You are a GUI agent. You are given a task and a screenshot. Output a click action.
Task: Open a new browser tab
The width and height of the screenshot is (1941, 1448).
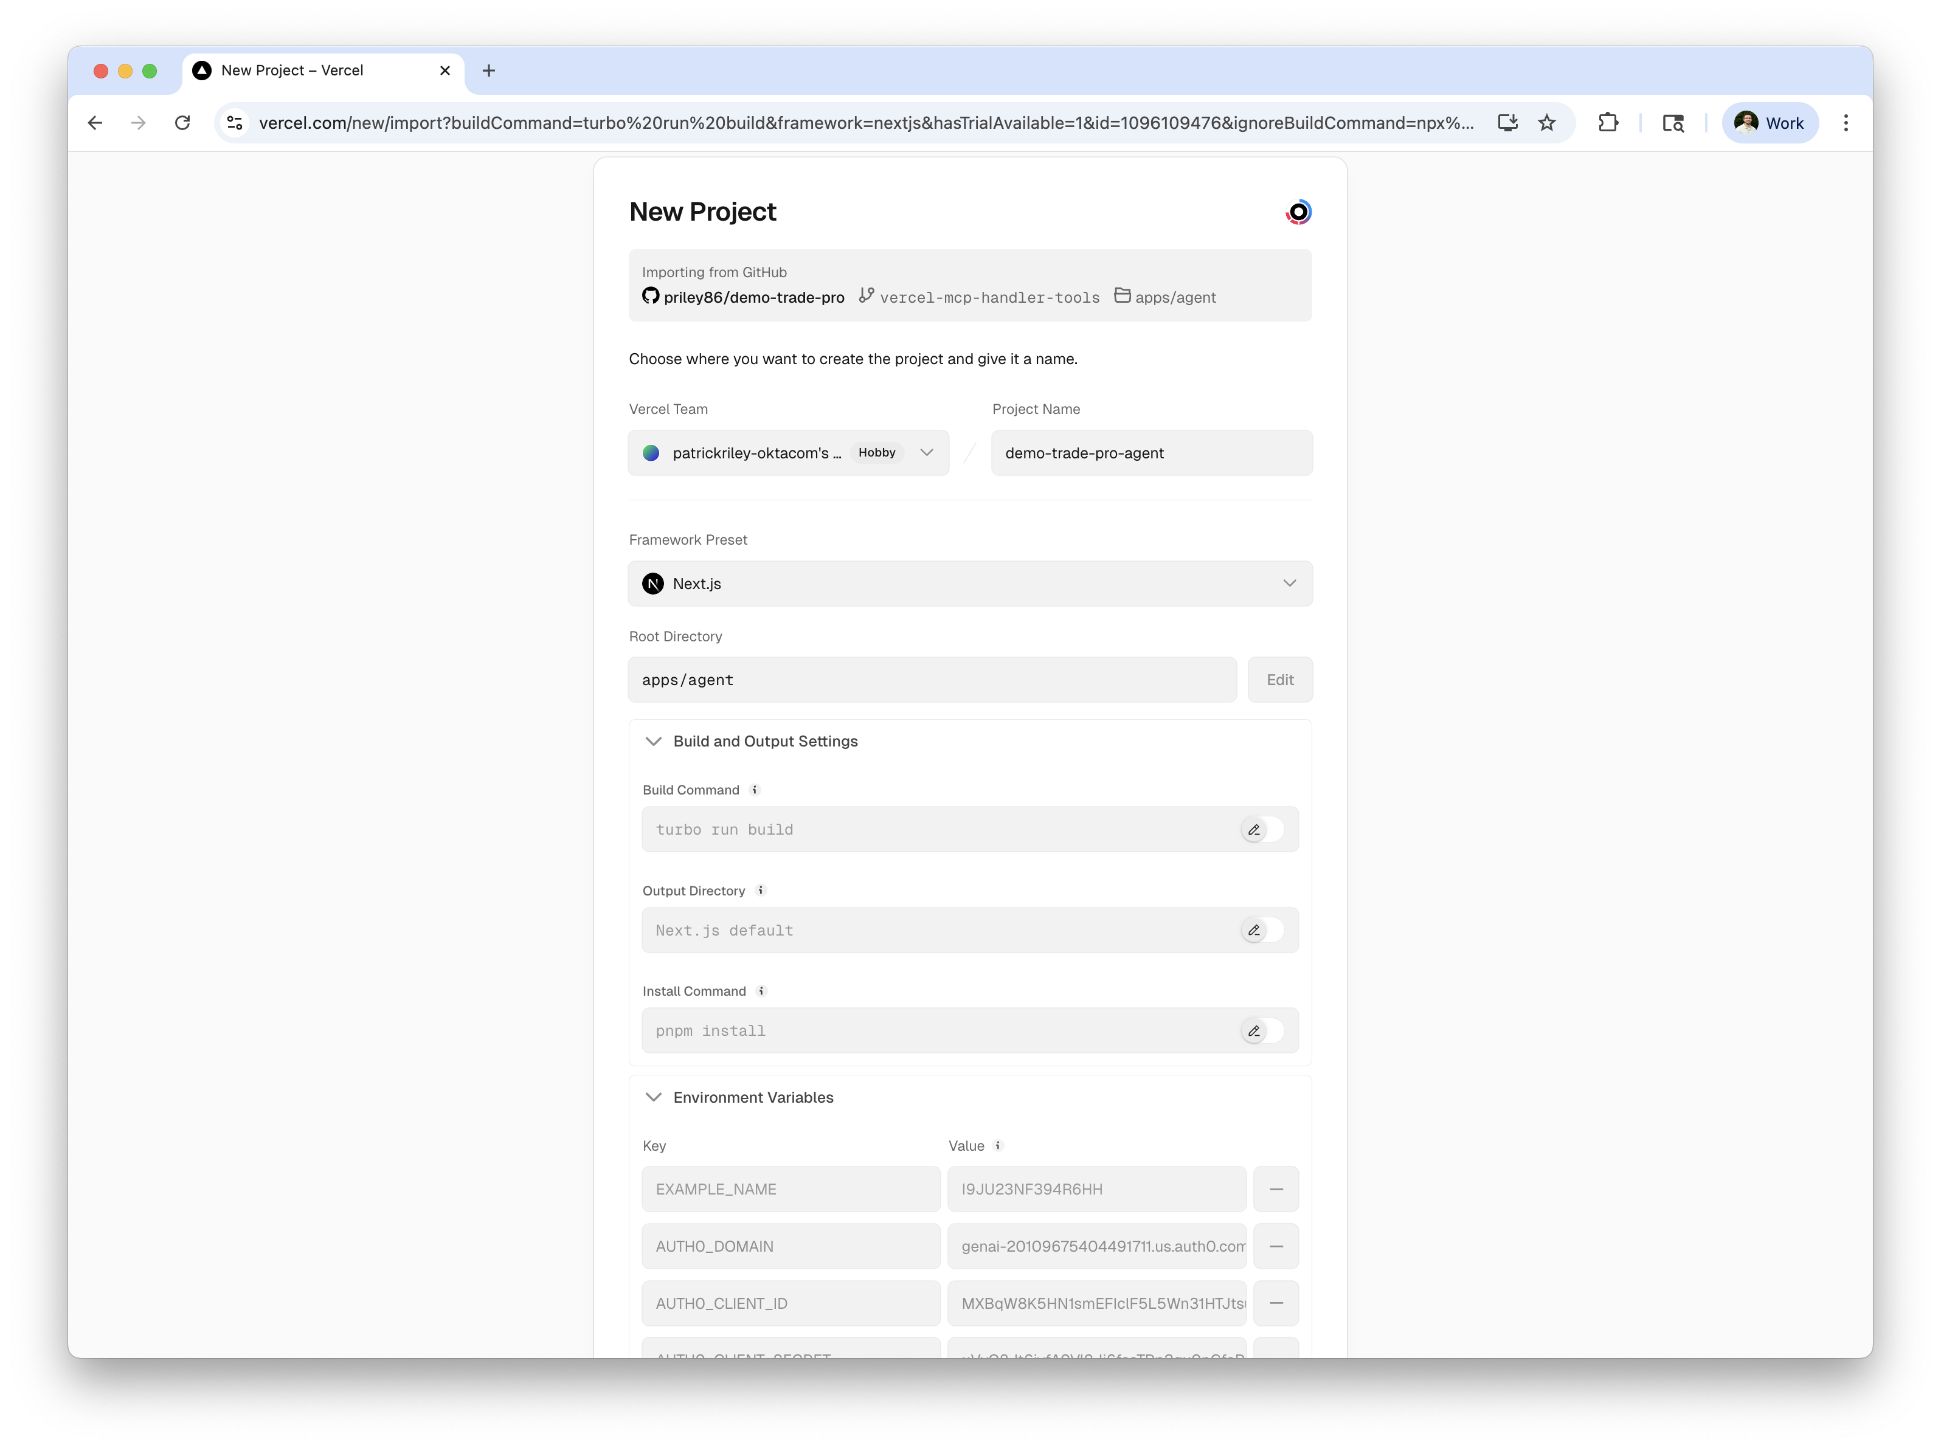489,70
